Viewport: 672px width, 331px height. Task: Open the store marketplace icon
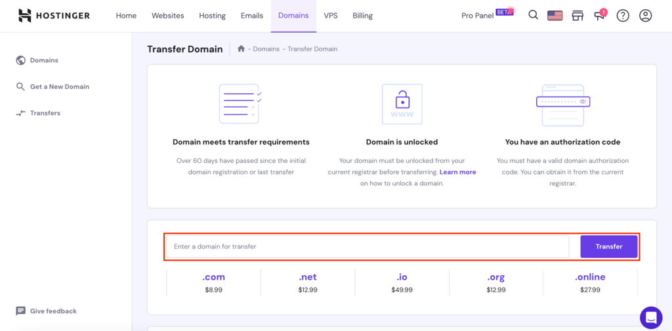point(577,16)
